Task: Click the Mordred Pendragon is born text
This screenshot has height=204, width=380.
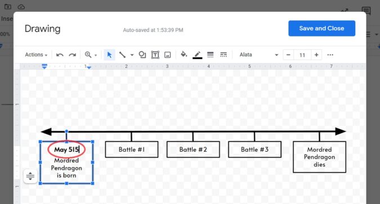Action: 66,168
